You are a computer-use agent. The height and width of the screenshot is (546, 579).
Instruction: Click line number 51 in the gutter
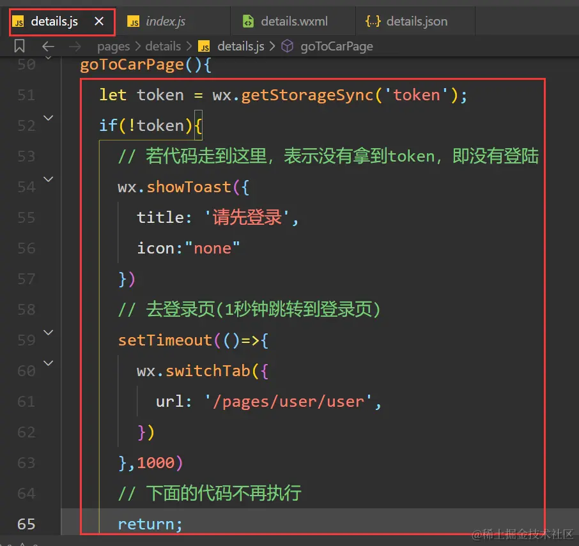(26, 95)
